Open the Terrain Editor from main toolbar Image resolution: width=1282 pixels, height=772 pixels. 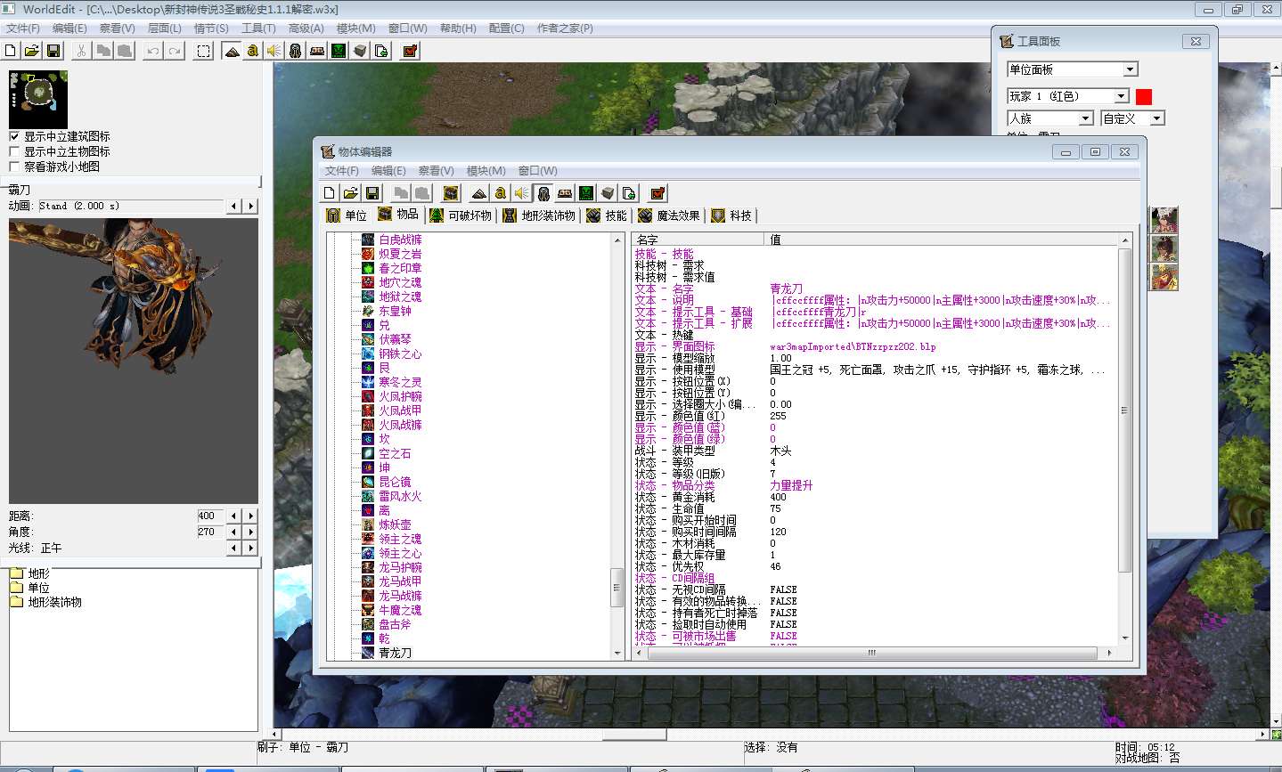[x=232, y=51]
